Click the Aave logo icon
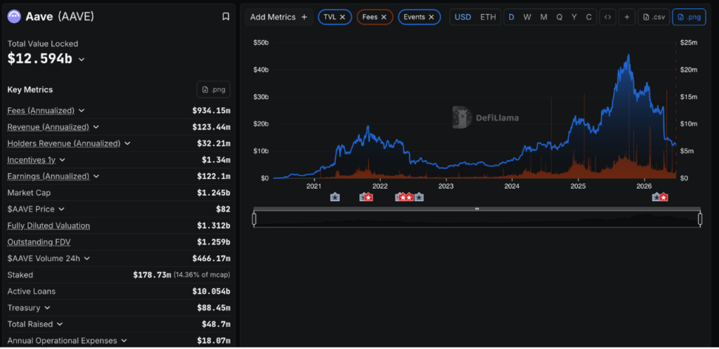The height and width of the screenshot is (349, 719). (14, 17)
